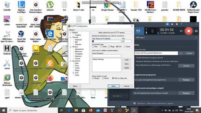Select Proxy in PuTTY category tree

pos(77,66)
